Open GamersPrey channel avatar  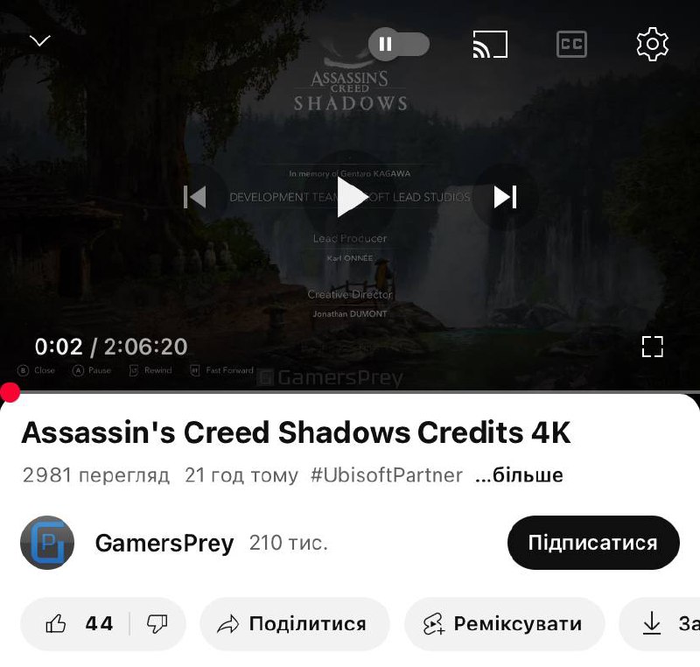click(x=47, y=543)
